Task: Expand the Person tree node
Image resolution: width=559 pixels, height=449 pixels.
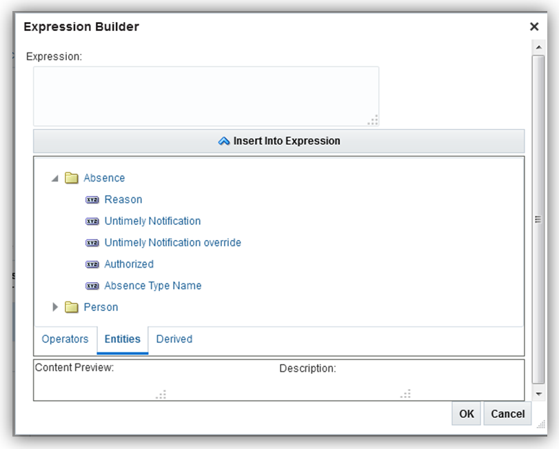Action: 56,307
